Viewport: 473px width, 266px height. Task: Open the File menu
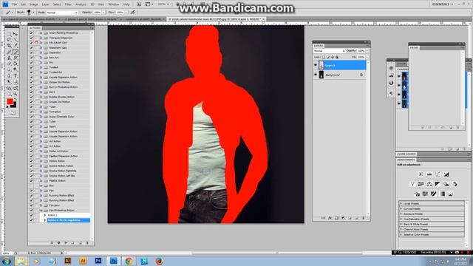click(x=15, y=4)
